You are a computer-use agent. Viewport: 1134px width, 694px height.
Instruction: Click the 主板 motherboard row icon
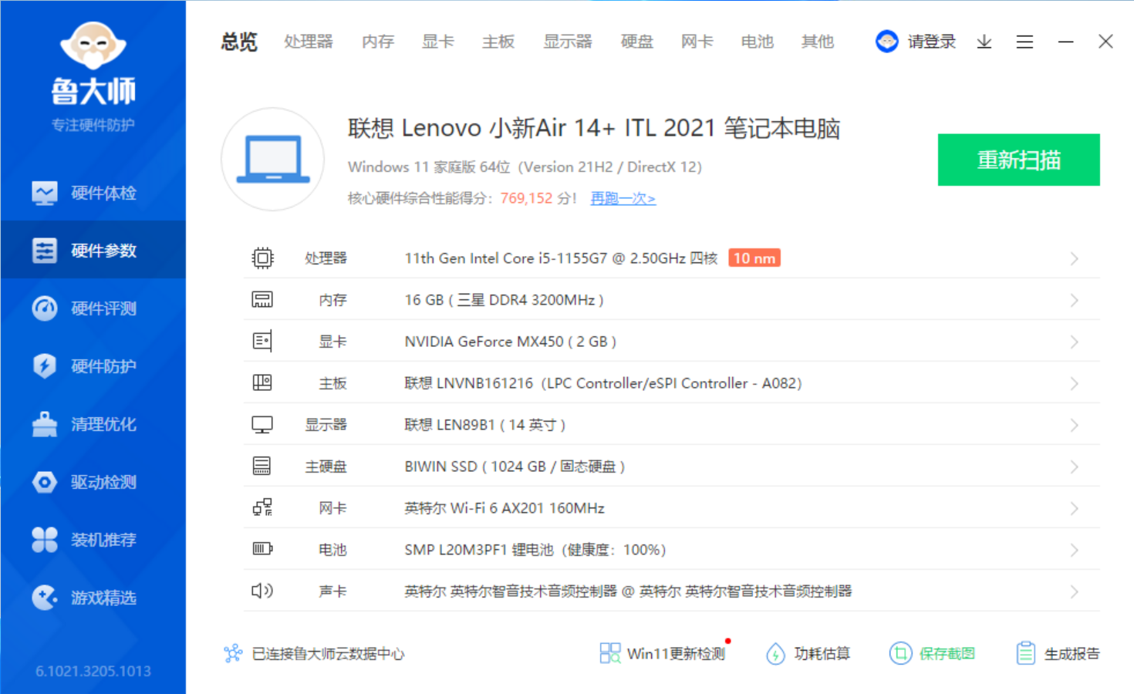262,382
